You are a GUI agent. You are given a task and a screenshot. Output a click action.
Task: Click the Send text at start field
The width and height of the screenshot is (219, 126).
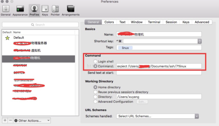click(159, 73)
